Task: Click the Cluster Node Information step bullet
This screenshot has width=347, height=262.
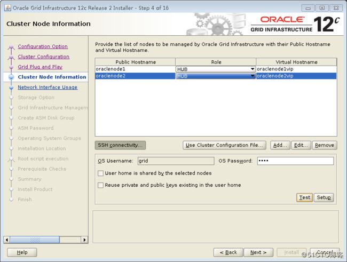Action: coord(11,77)
